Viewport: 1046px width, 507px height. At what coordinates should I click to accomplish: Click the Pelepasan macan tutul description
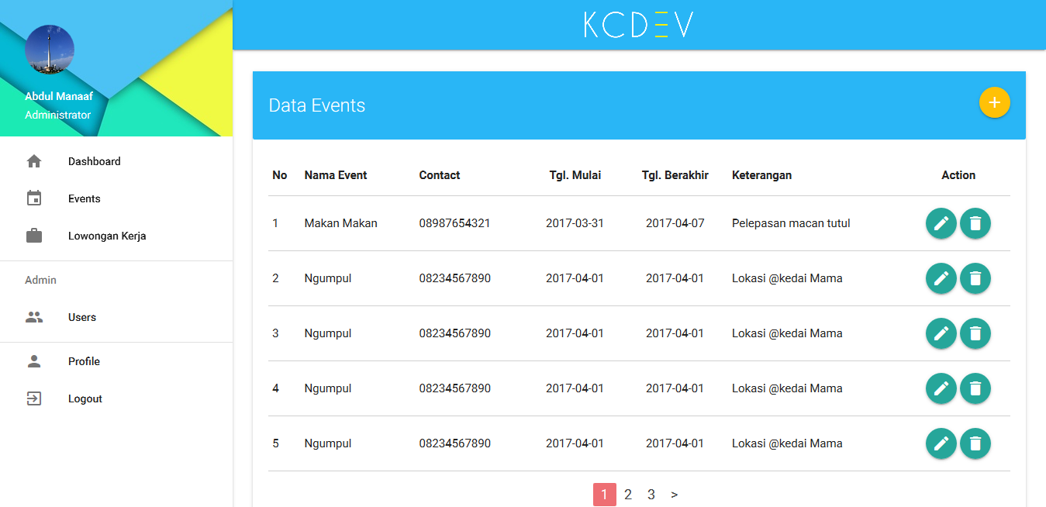click(791, 223)
